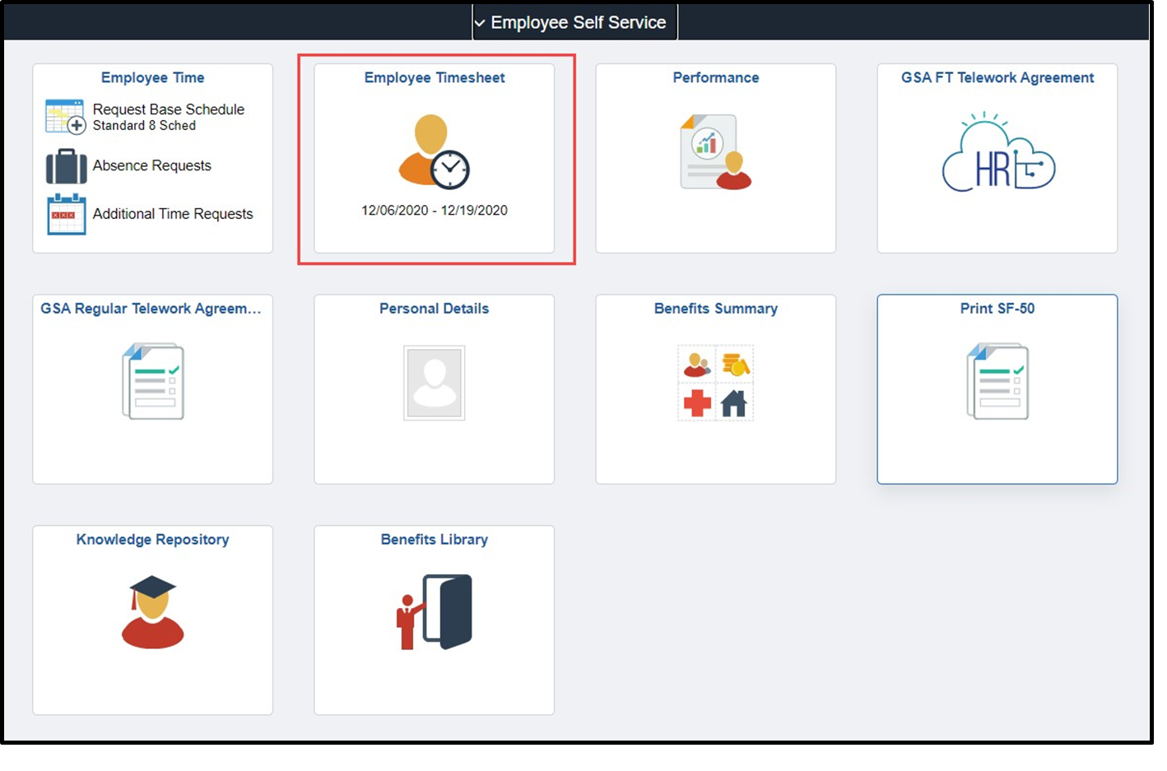Select the Absence Requests briefcase icon
The image size is (1167, 771).
click(65, 165)
